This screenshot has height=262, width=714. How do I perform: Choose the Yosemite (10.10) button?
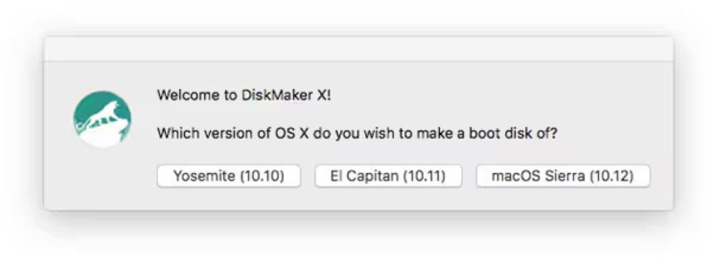[228, 176]
